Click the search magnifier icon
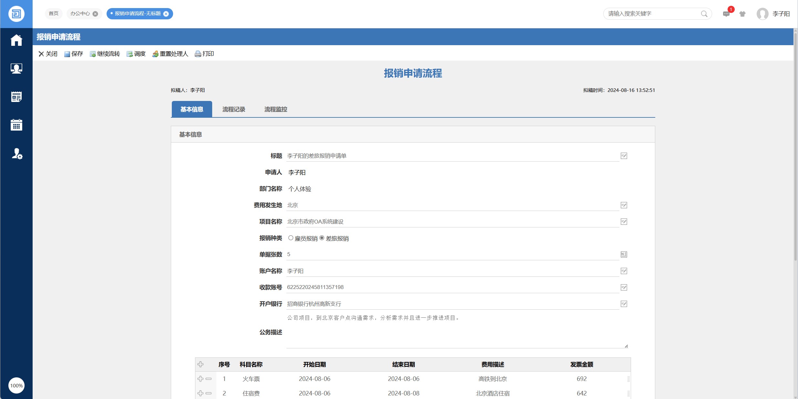Viewport: 798px width, 399px height. pos(704,14)
